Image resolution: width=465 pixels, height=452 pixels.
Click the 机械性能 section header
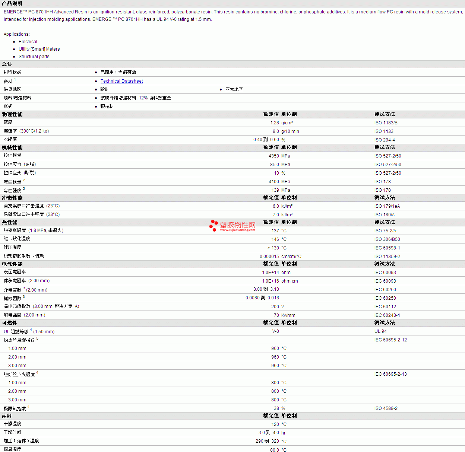click(12, 147)
